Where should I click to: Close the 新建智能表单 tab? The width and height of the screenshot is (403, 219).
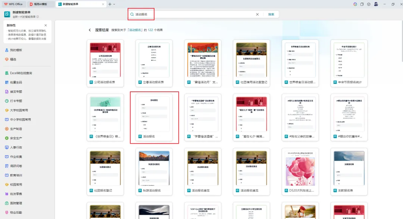point(103,4)
